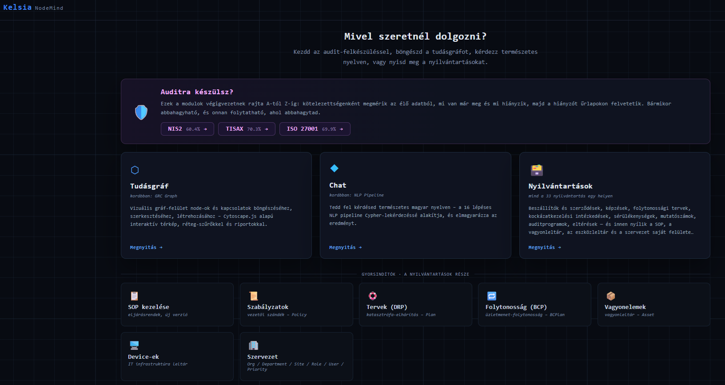Open the ISO 27001 69.9% audit module
Image resolution: width=725 pixels, height=385 pixels.
coord(315,129)
